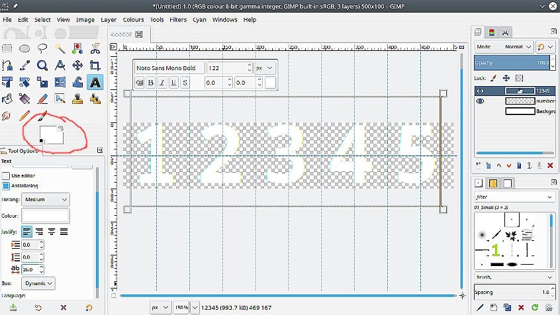
Task: Hide the numbers layer eye icon
Action: tap(481, 101)
